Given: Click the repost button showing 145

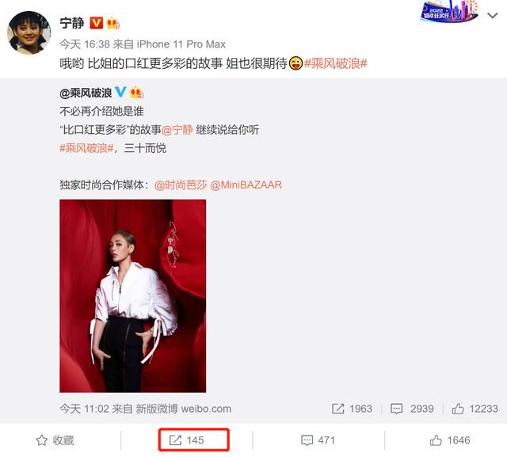Looking at the screenshot, I should 193,440.
